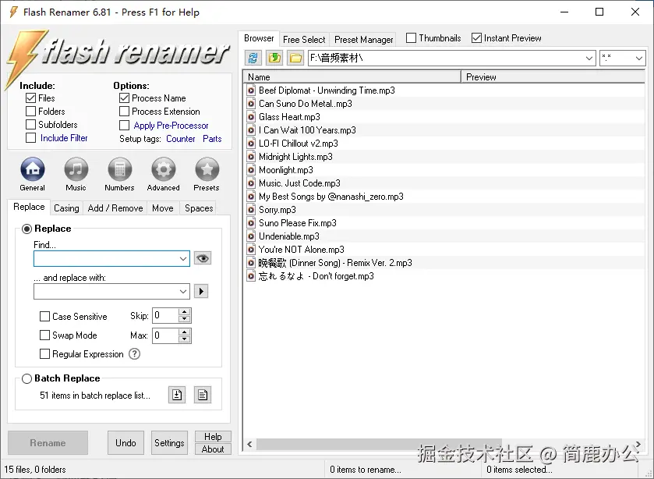The height and width of the screenshot is (479, 654).
Task: Click the About button
Action: [x=213, y=449]
